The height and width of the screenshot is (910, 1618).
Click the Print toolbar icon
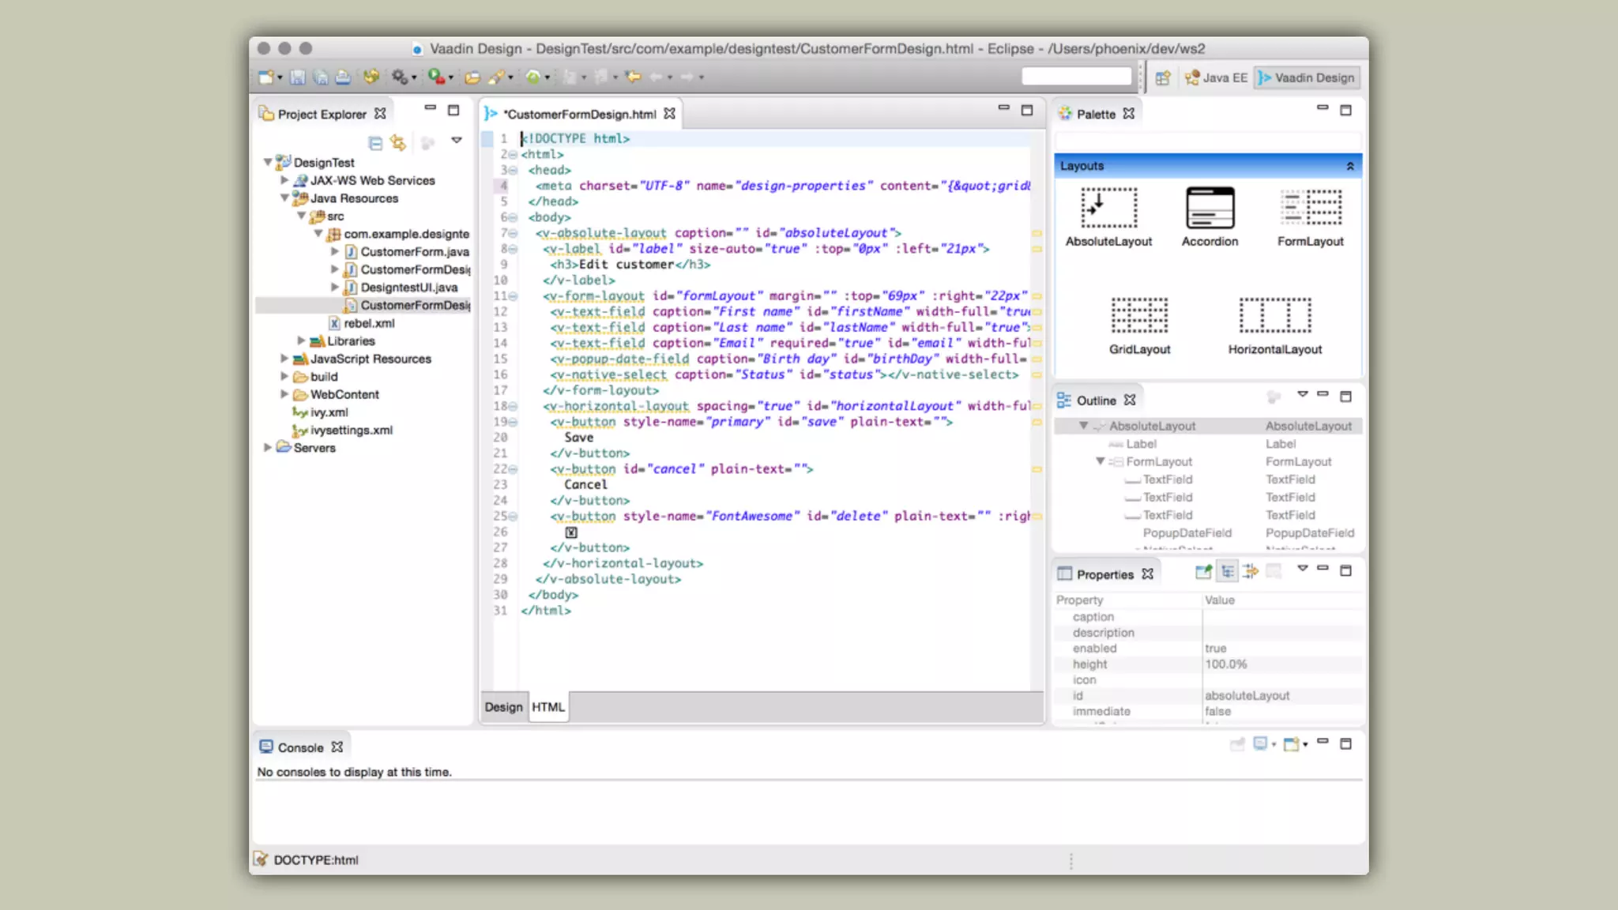tap(343, 77)
